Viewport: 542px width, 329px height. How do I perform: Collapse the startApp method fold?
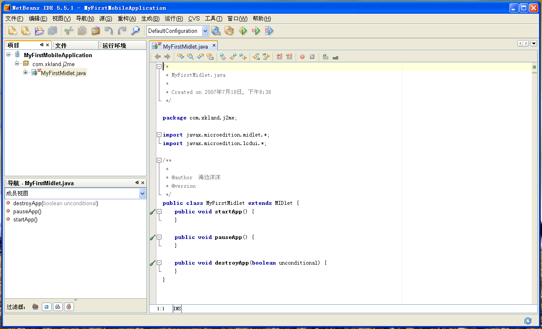pos(159,212)
